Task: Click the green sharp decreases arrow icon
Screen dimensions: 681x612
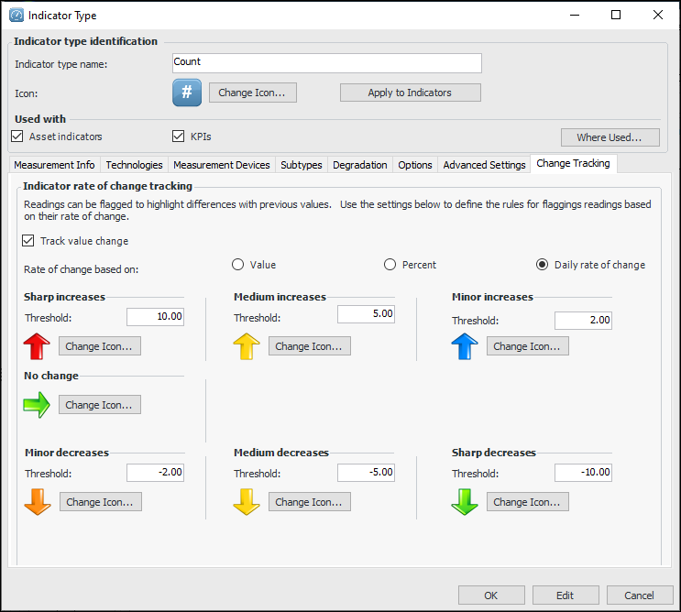Action: (x=465, y=502)
